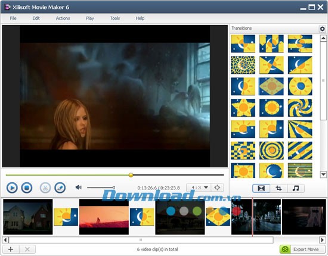This screenshot has width=328, height=256.
Task: Click the transition between house and sunset clips
Action: coord(66,217)
